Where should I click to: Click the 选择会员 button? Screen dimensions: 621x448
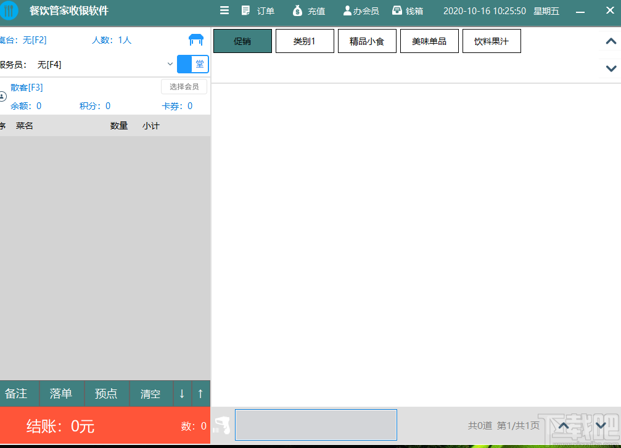(183, 86)
